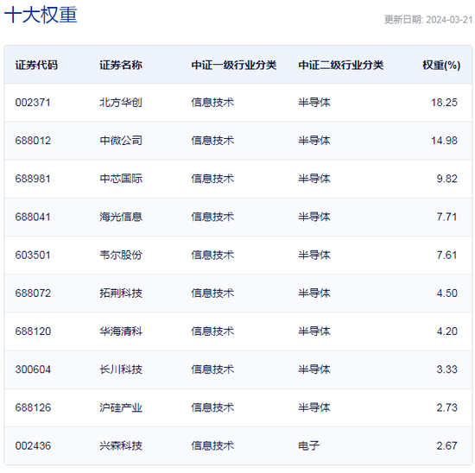Click the weight value 7.71
The image size is (475, 473).
(446, 217)
